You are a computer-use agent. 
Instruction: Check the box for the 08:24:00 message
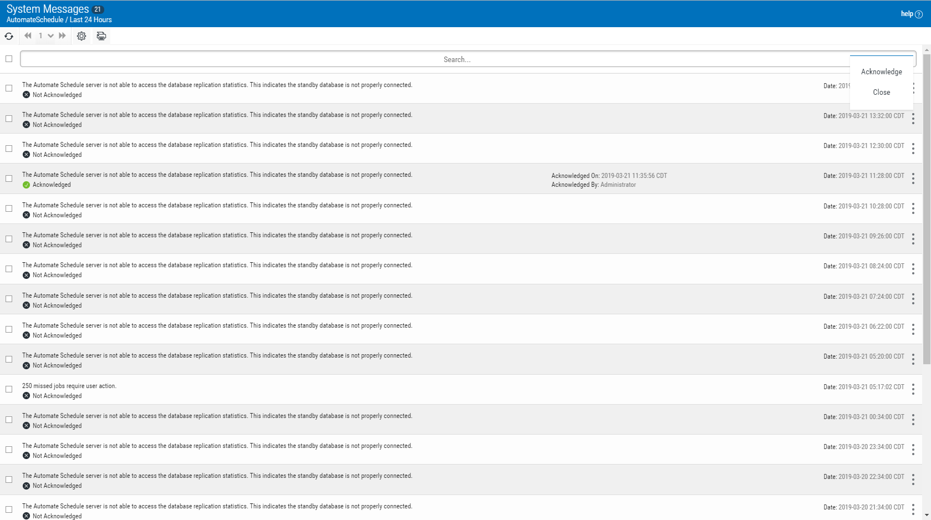tap(9, 269)
